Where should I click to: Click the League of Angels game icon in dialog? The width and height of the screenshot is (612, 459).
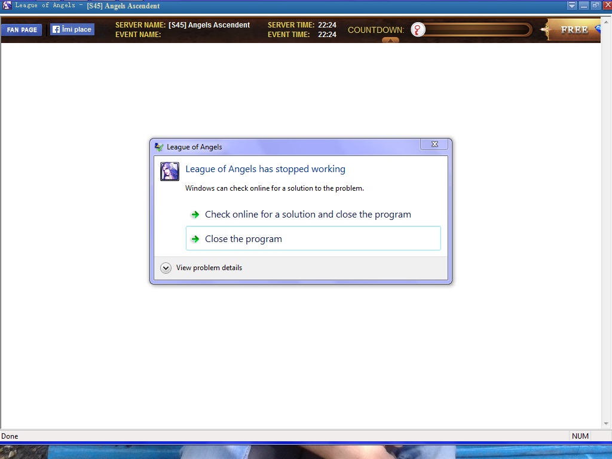coord(170,172)
